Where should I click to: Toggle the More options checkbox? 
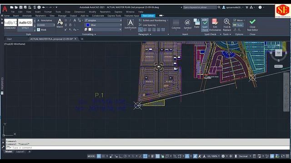click(x=235, y=20)
